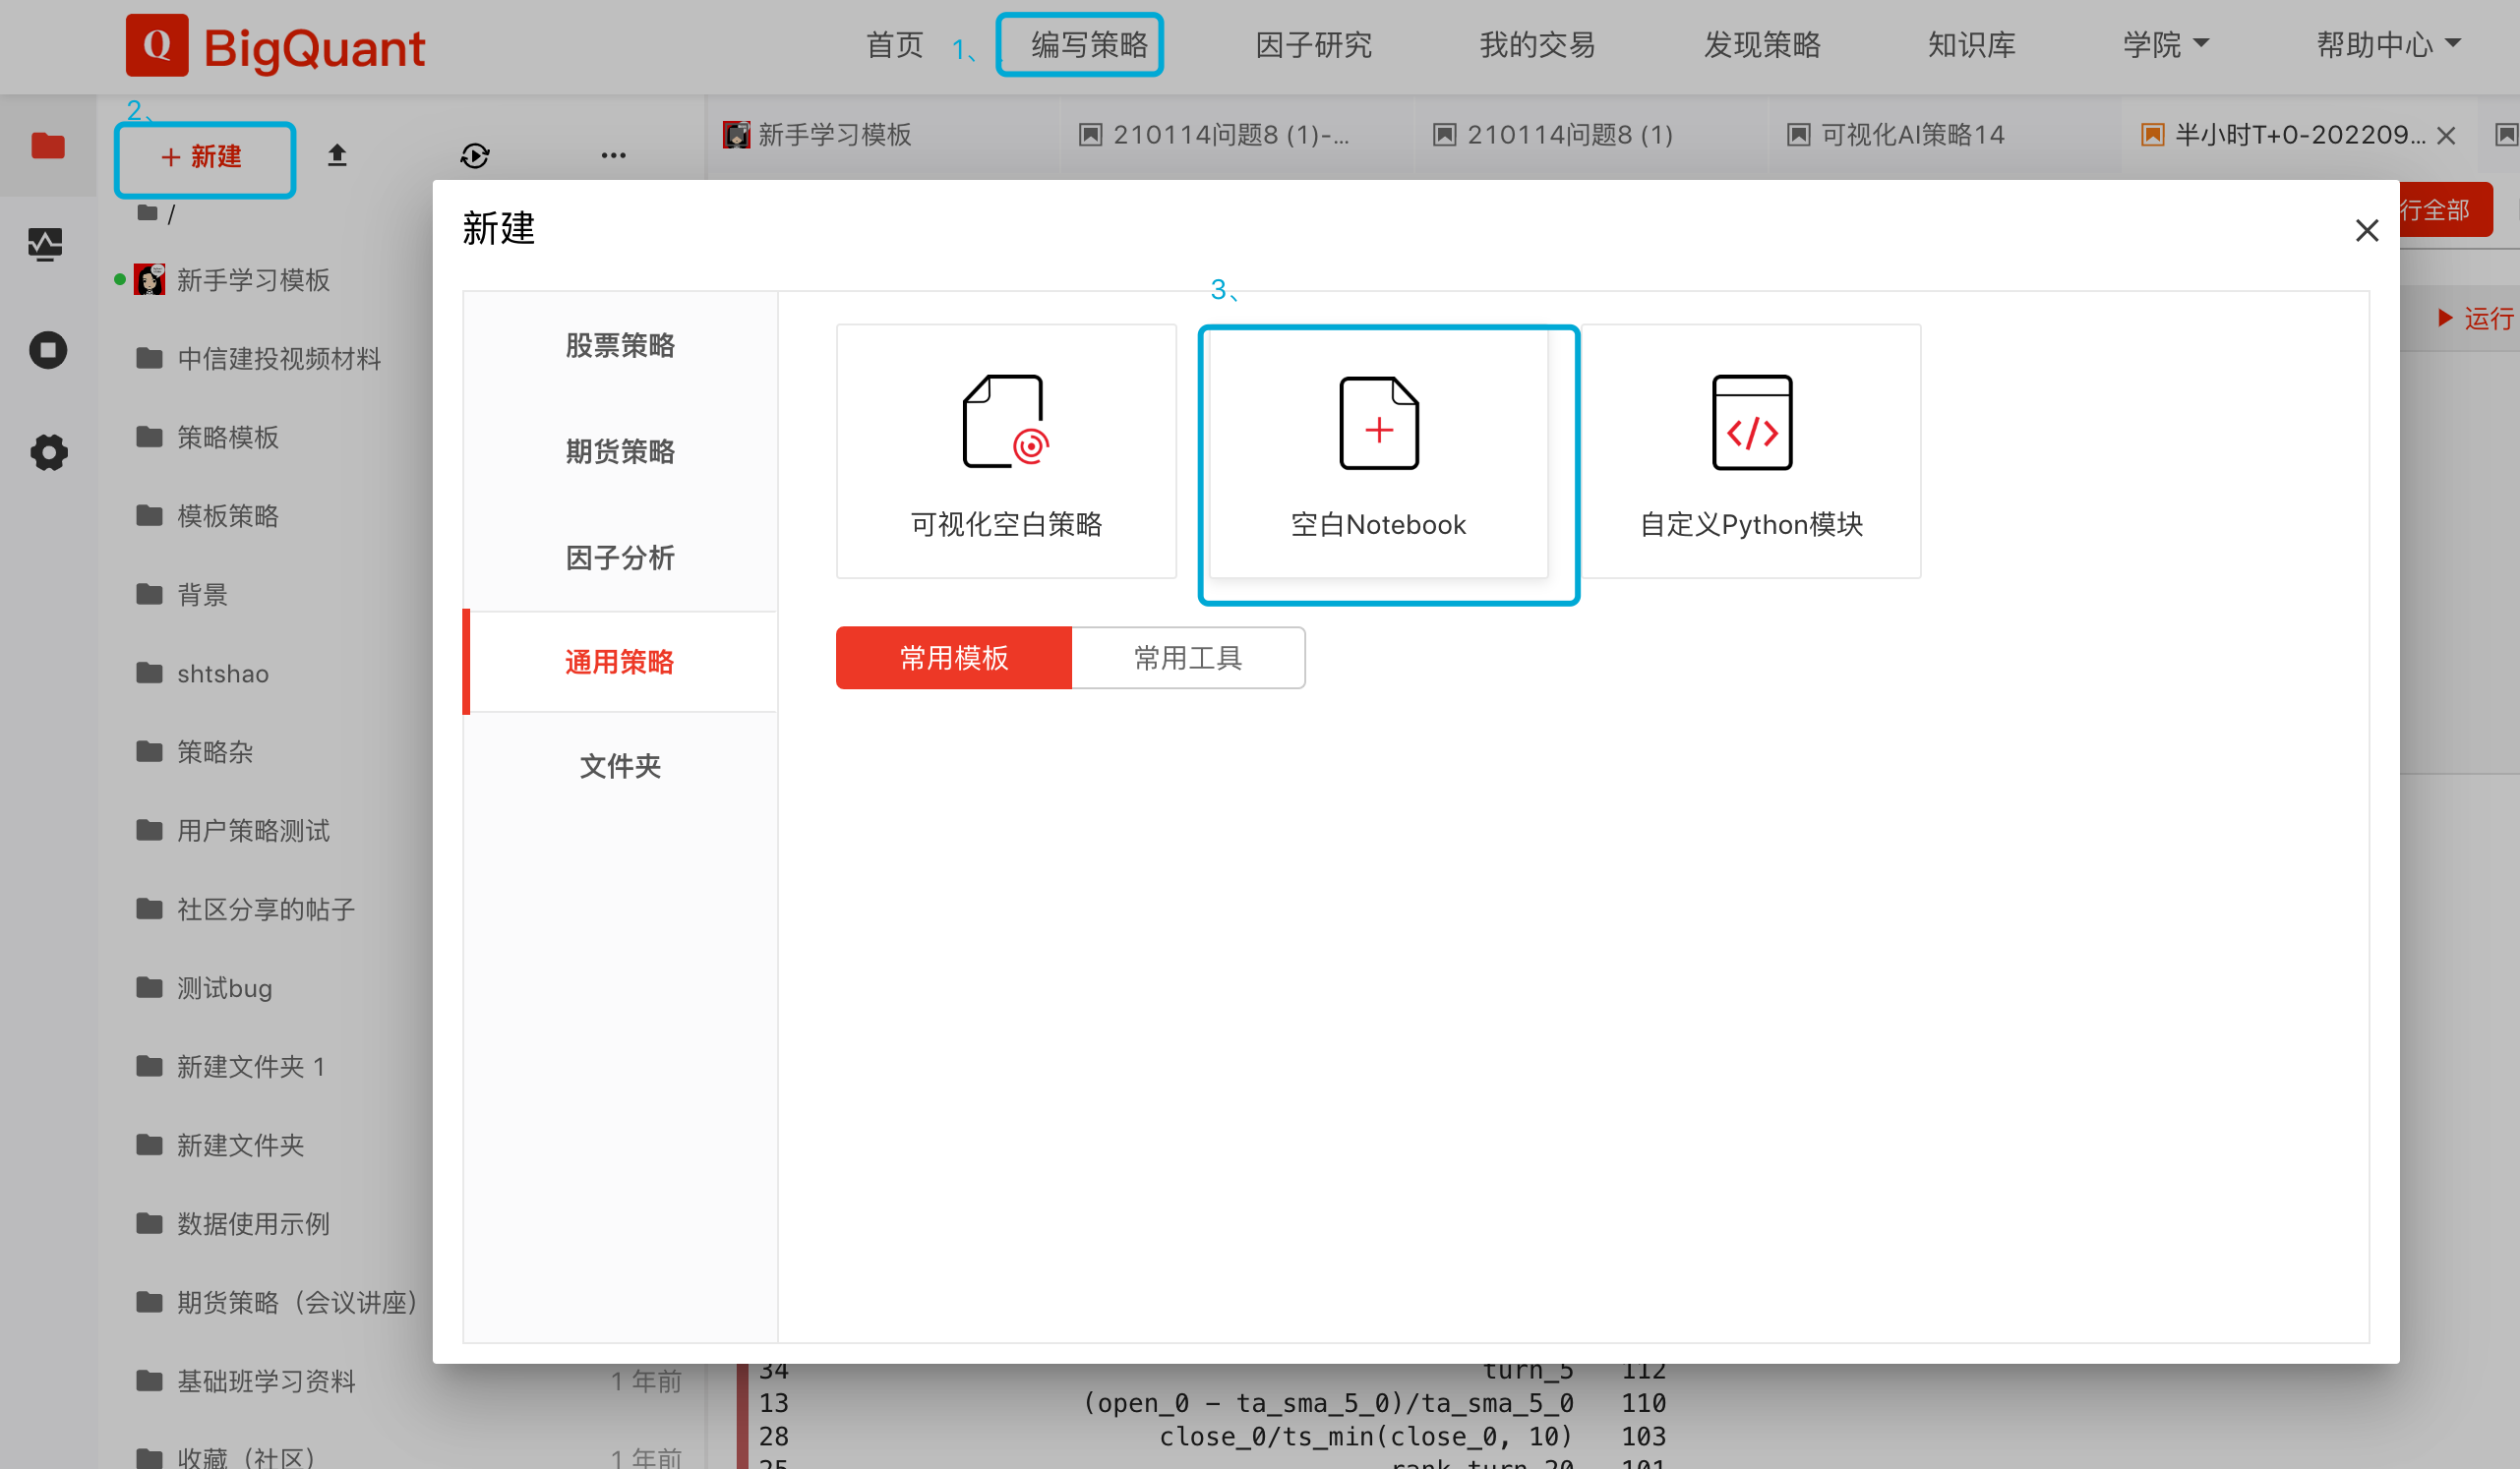Select the 可视化空白策略 template icon
Viewport: 2520px width, 1469px height.
click(x=1005, y=422)
